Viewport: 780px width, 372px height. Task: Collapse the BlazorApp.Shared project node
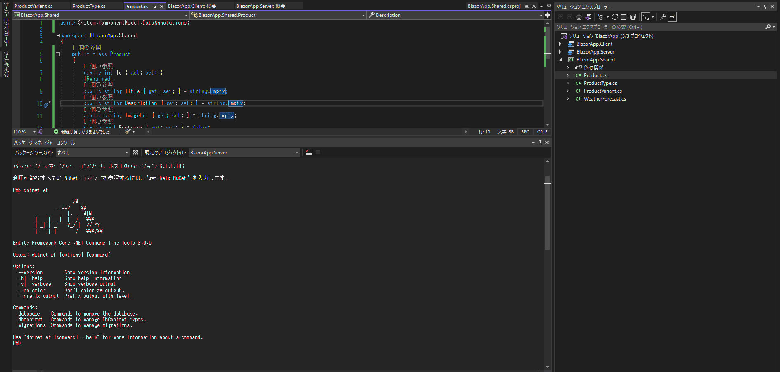coord(560,60)
